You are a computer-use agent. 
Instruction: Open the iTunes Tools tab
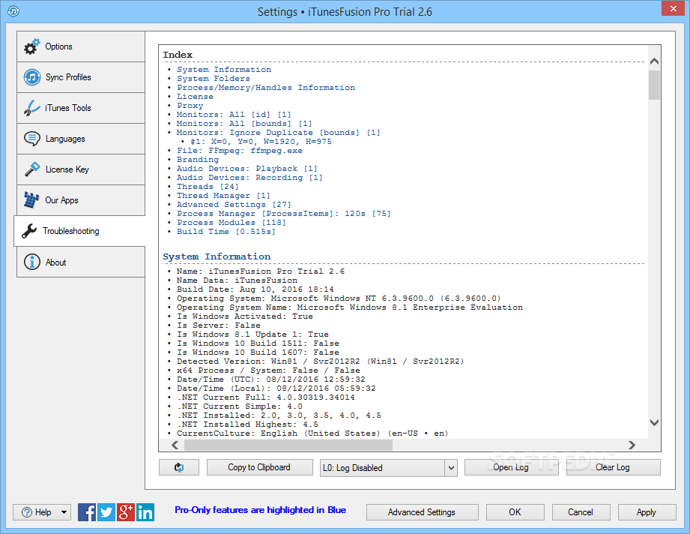(81, 109)
